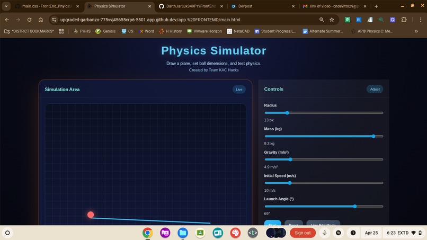Open the Apr 25 calendar date in shelf

tap(371, 233)
